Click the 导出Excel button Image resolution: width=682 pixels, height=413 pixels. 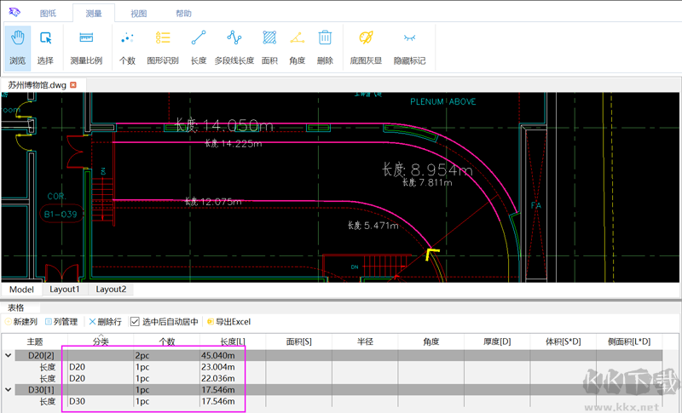pyautogui.click(x=228, y=322)
